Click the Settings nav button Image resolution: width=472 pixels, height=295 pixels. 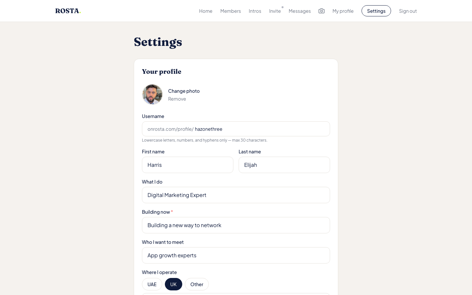click(376, 11)
